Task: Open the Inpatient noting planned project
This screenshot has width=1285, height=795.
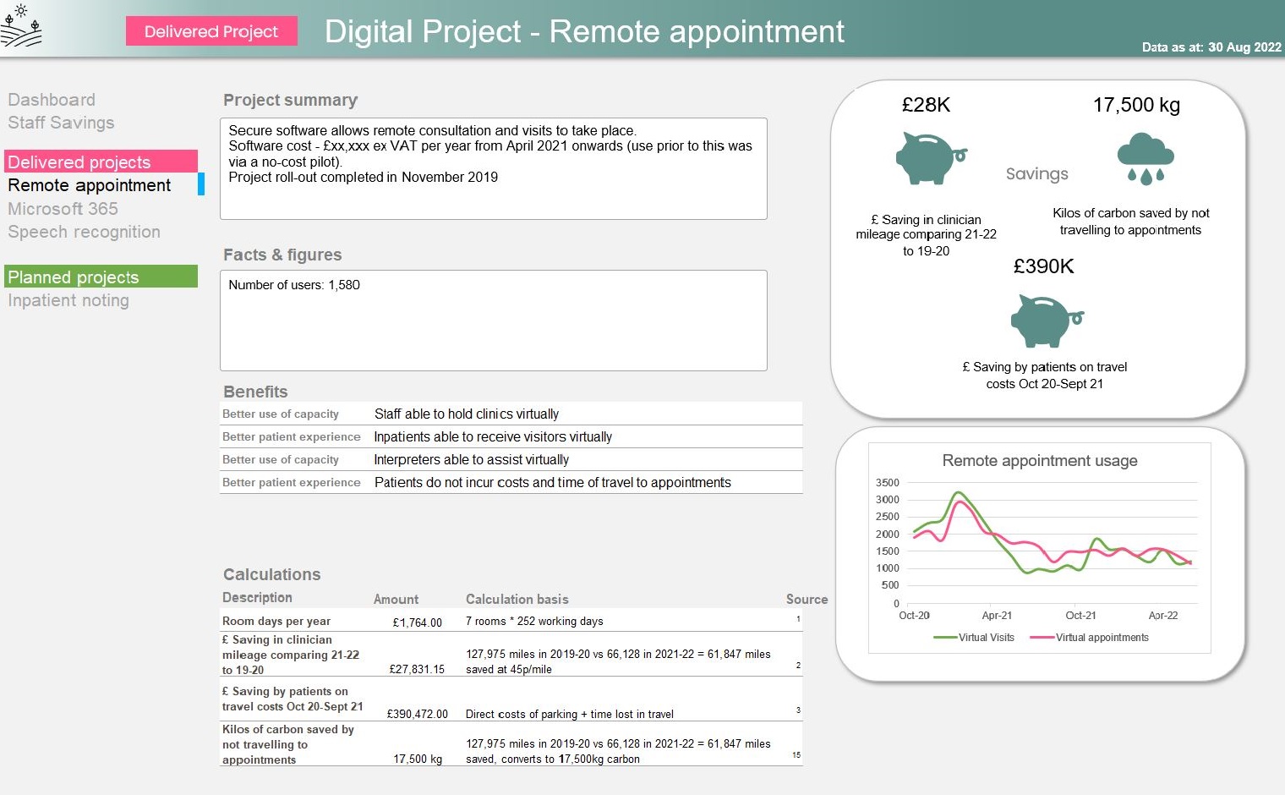Action: click(68, 300)
